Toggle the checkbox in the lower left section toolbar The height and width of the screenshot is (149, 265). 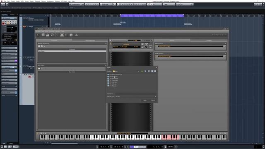click(x=39, y=69)
